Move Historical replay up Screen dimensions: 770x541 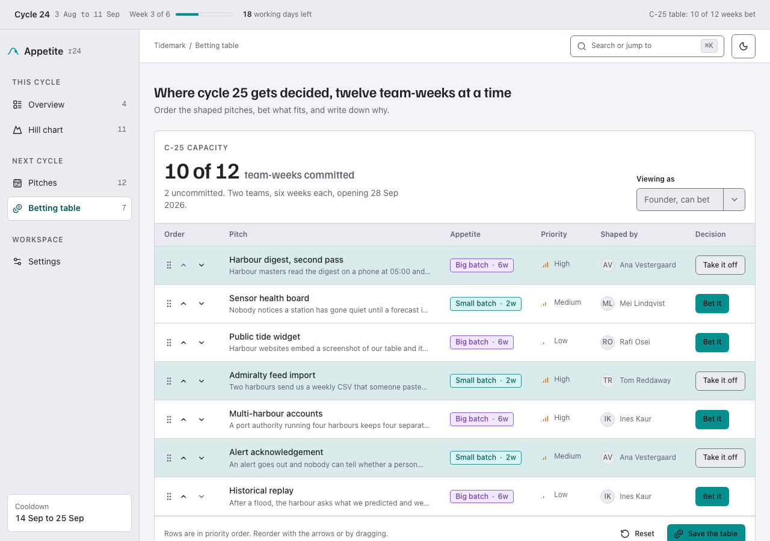(183, 496)
